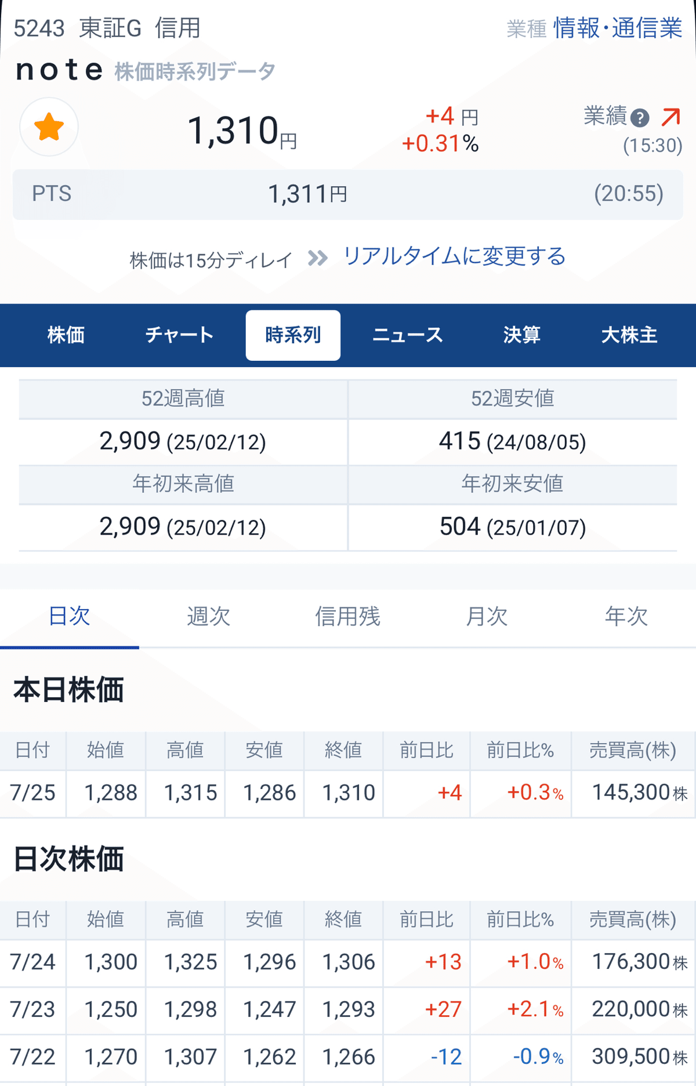696x1086 pixels.
Task: Select the 株価 tab
Action: pyautogui.click(x=66, y=335)
